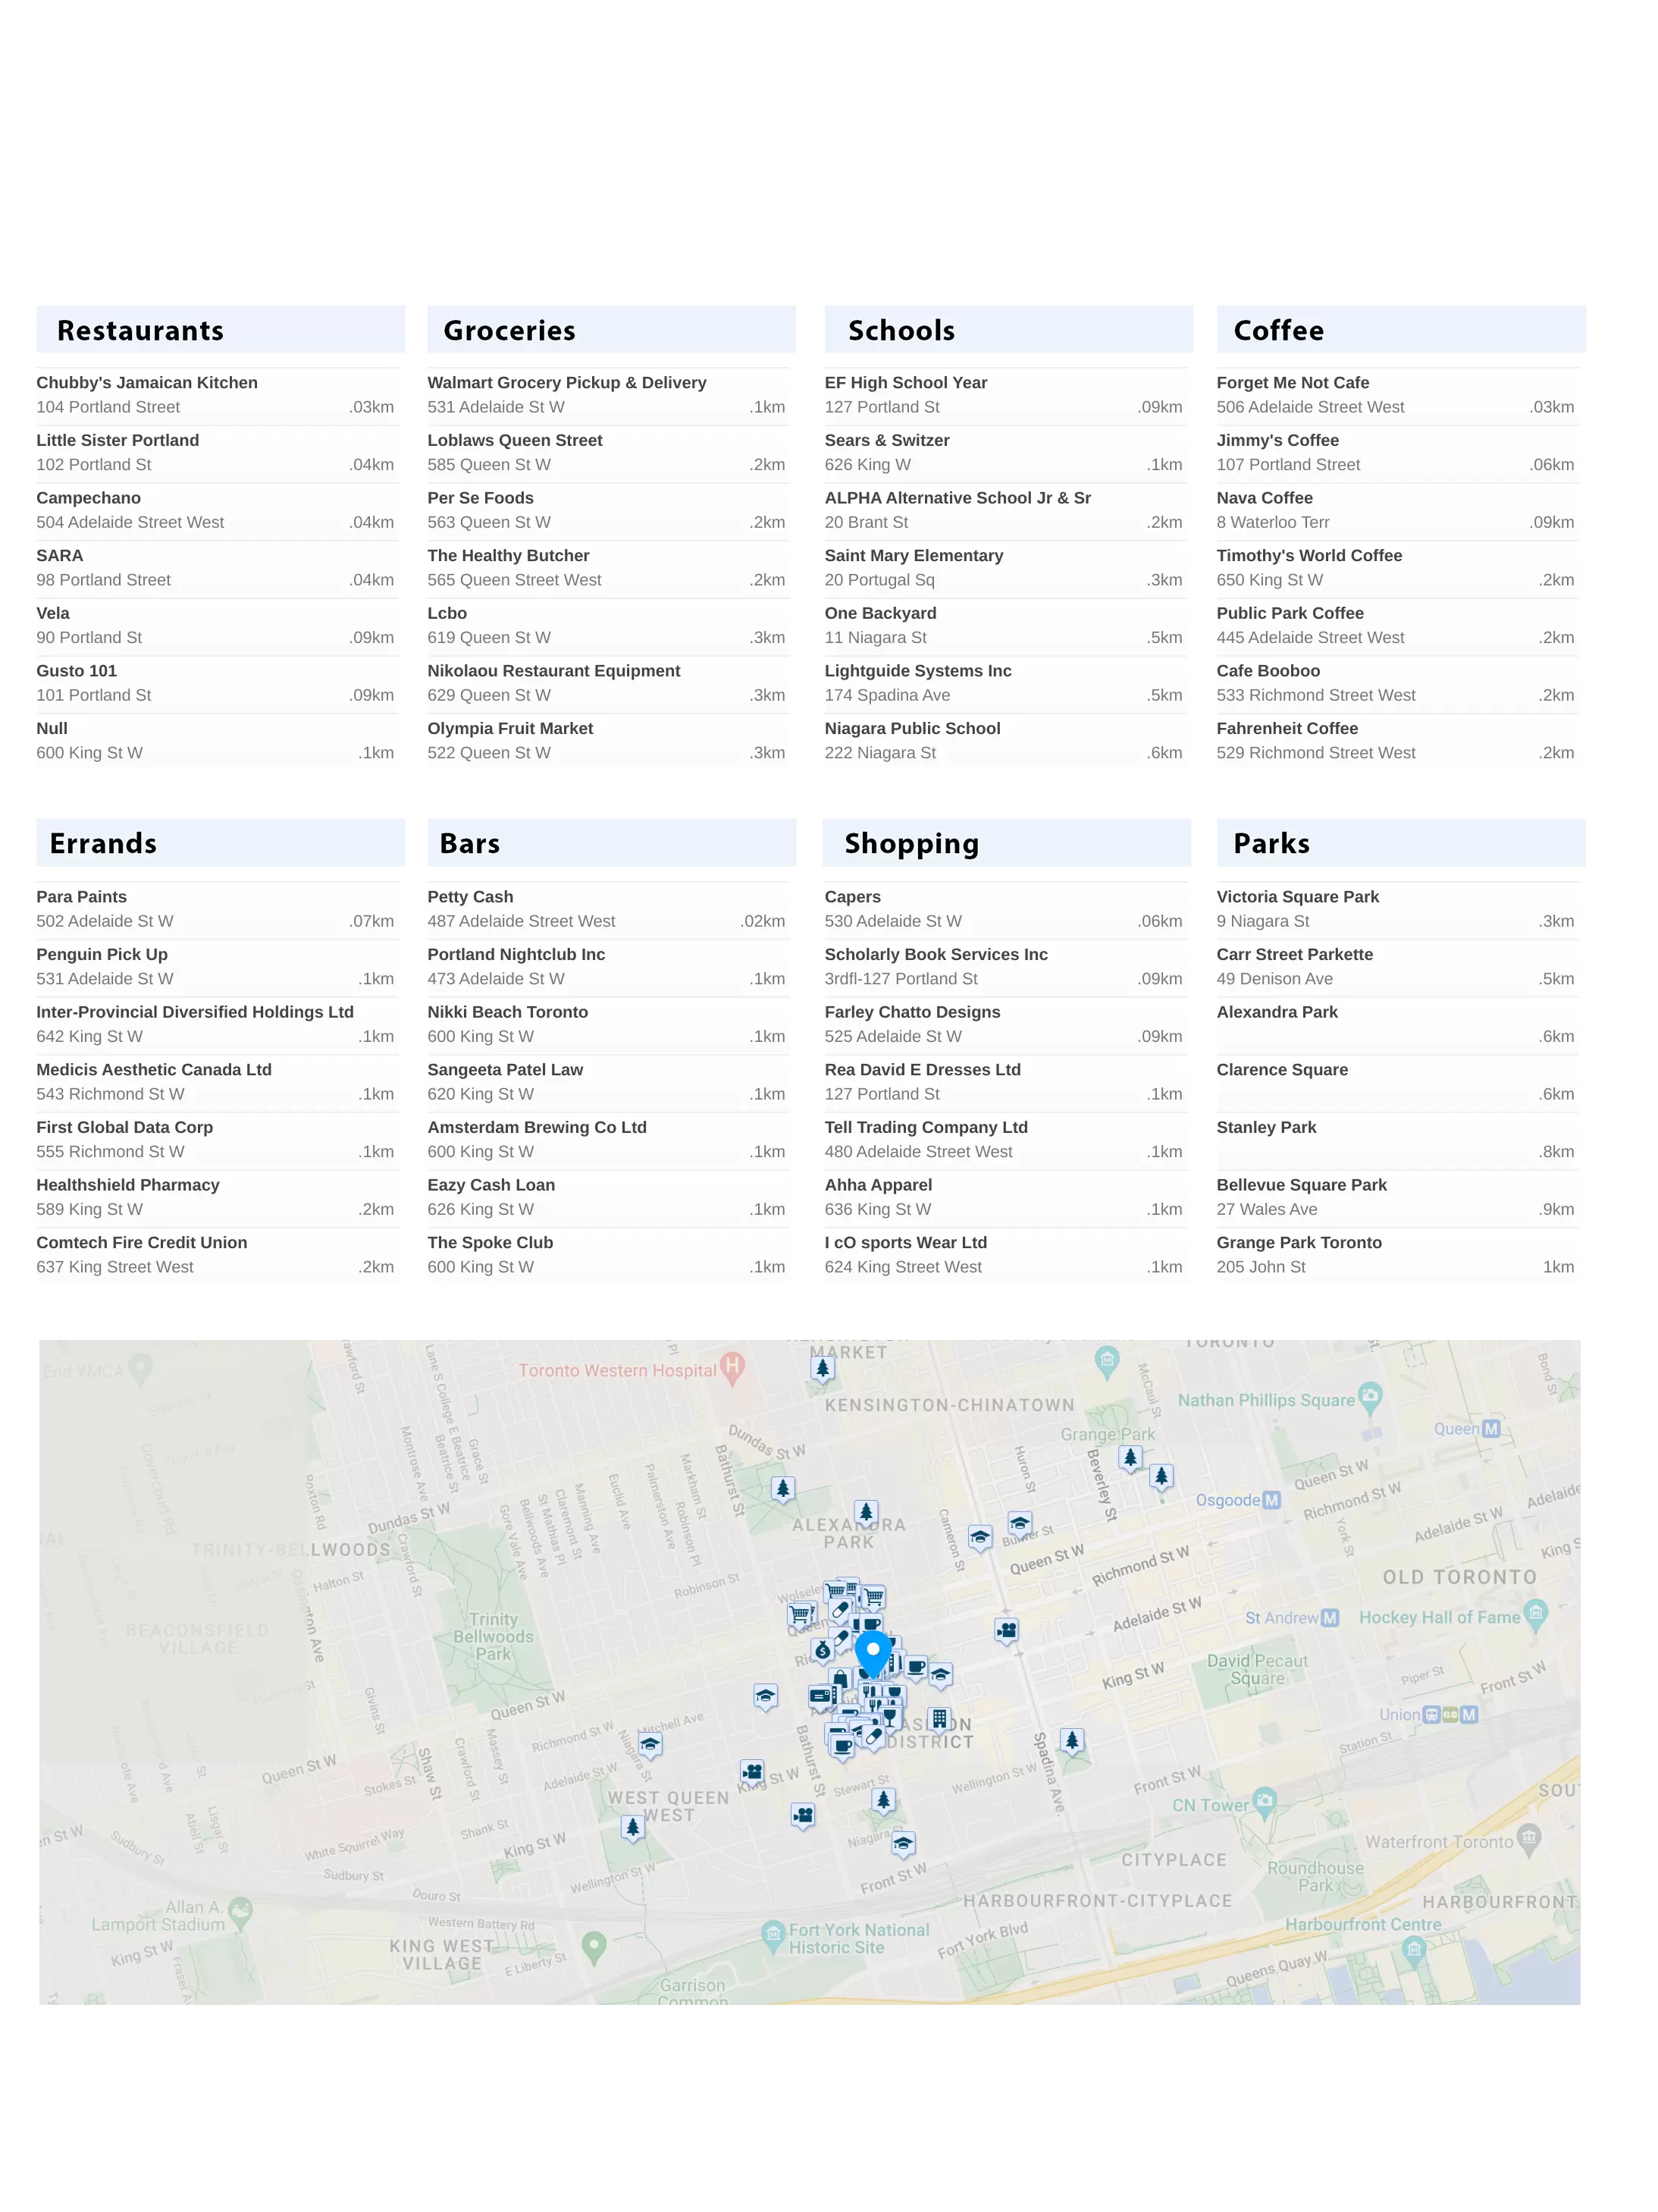The image size is (1658, 2212).
Task: Click the Shopping section heading
Action: click(x=911, y=843)
